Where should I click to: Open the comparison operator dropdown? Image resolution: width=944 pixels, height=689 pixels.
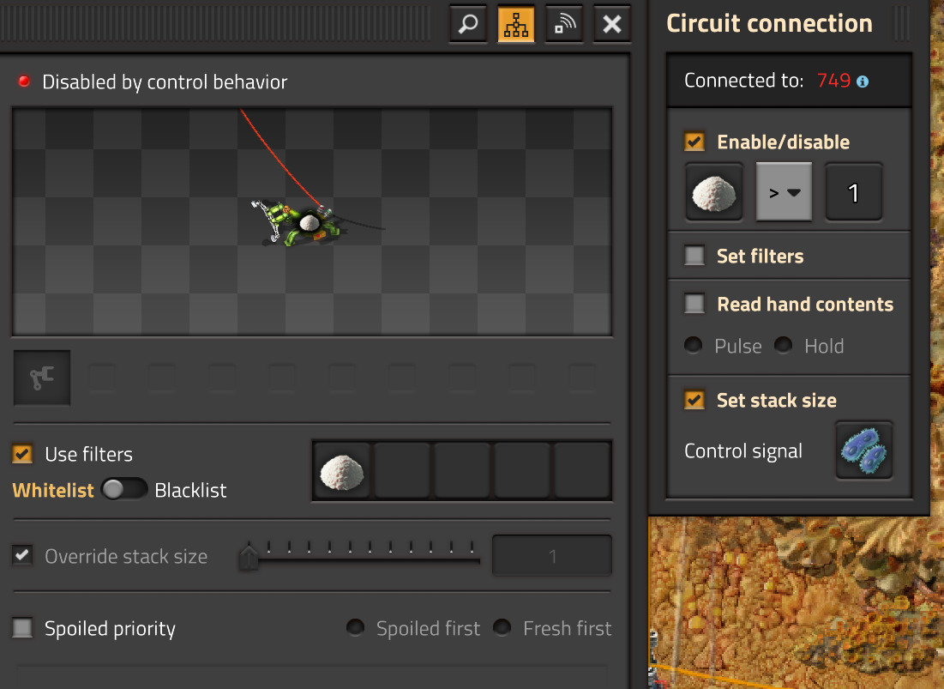click(784, 192)
